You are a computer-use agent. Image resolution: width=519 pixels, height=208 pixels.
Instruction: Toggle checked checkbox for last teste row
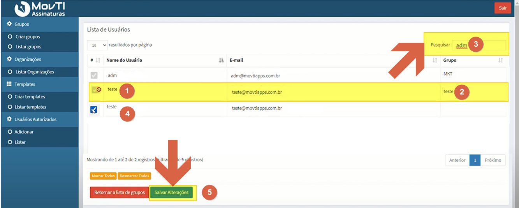pos(94,110)
